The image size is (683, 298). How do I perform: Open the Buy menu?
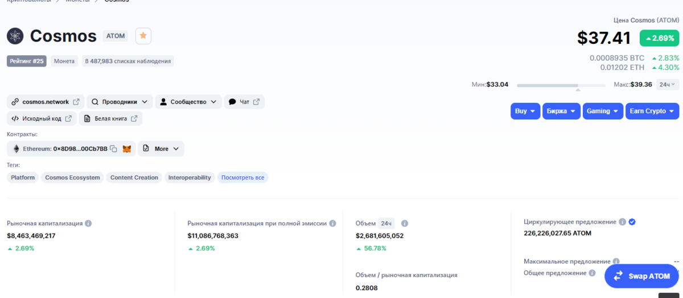525,111
